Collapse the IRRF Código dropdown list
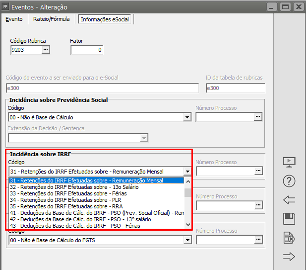This screenshot has width=306, height=270. [x=187, y=171]
